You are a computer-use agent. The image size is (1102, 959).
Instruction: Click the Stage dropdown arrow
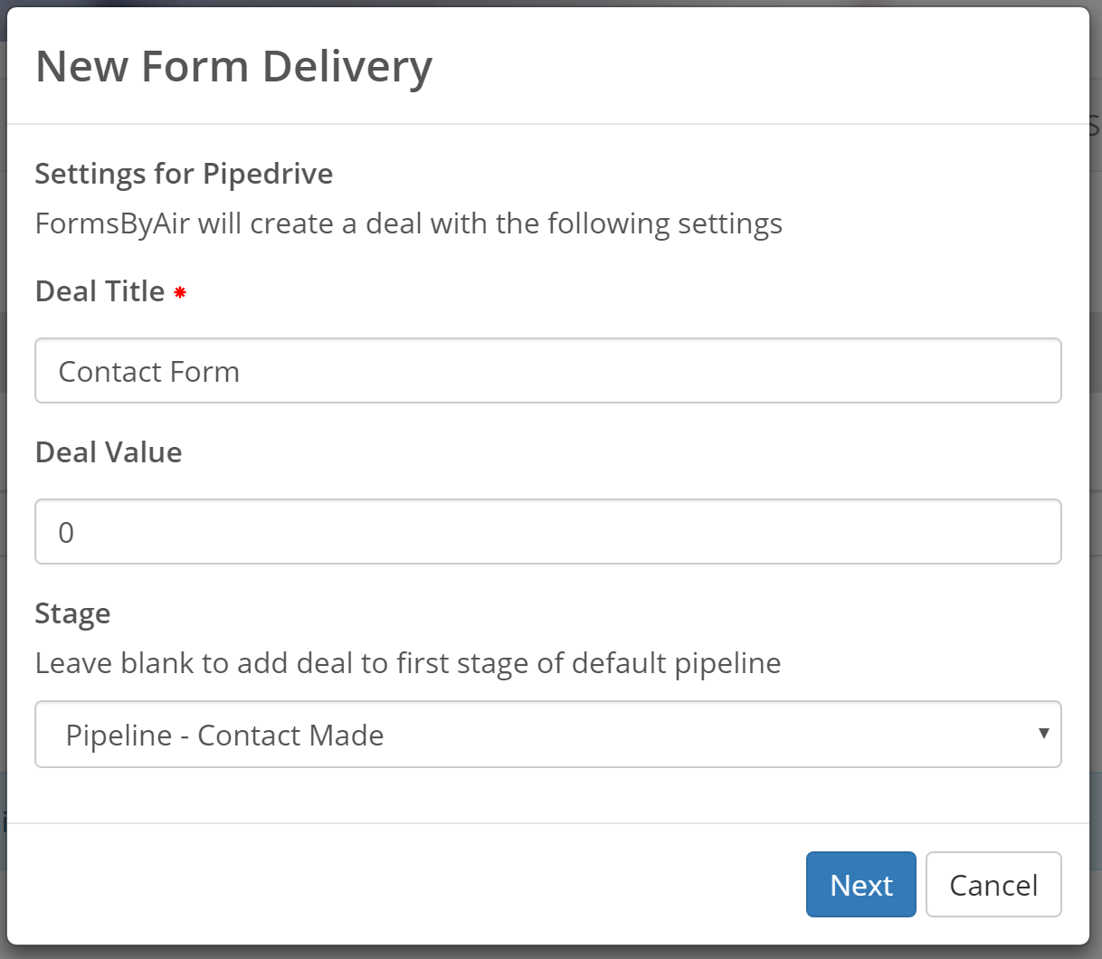(1043, 734)
